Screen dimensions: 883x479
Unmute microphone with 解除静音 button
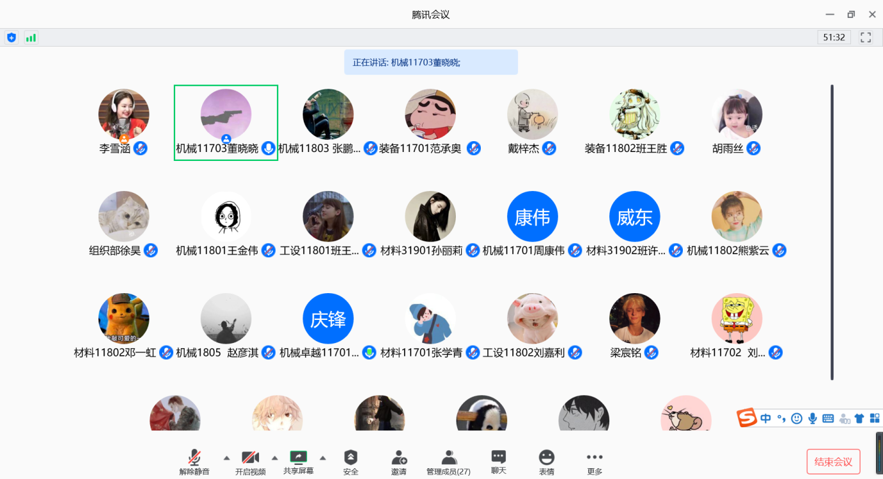(x=194, y=462)
